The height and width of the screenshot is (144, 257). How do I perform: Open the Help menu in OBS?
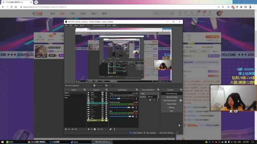[114, 25]
